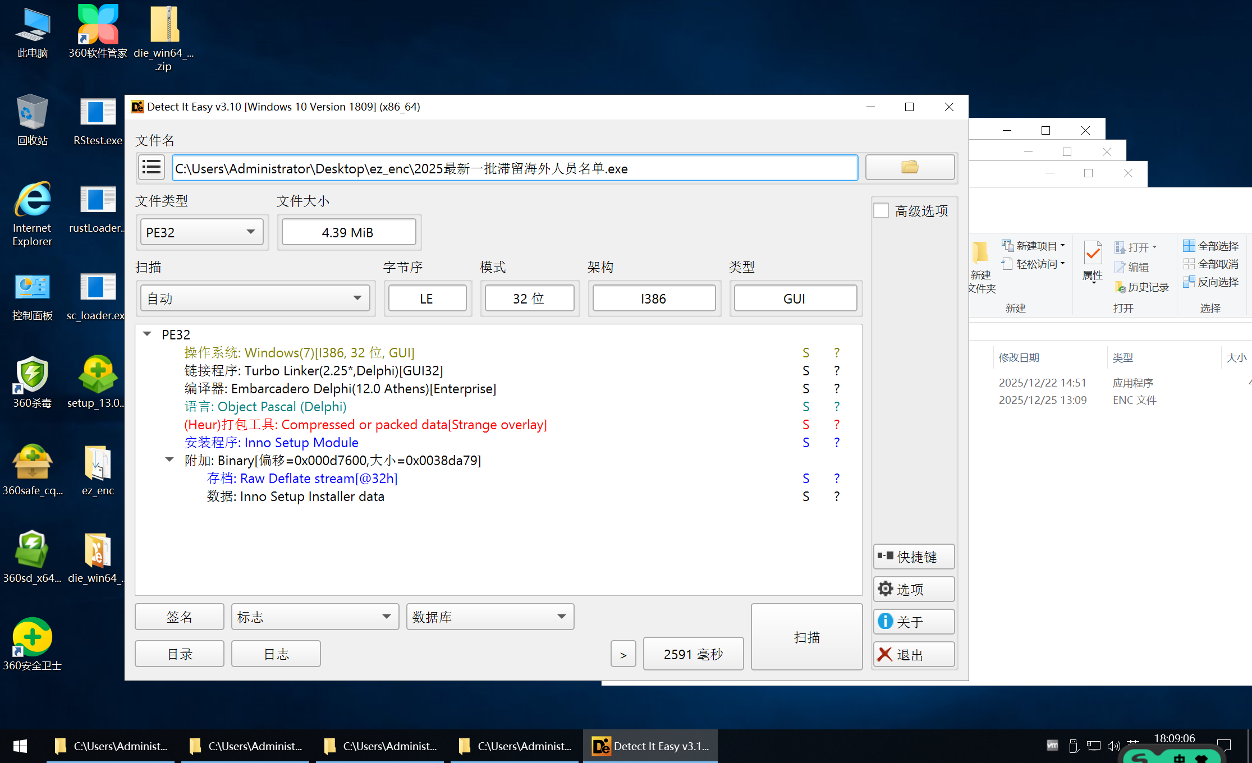The width and height of the screenshot is (1252, 763).
Task: Open the recent files list icon
Action: (152, 168)
